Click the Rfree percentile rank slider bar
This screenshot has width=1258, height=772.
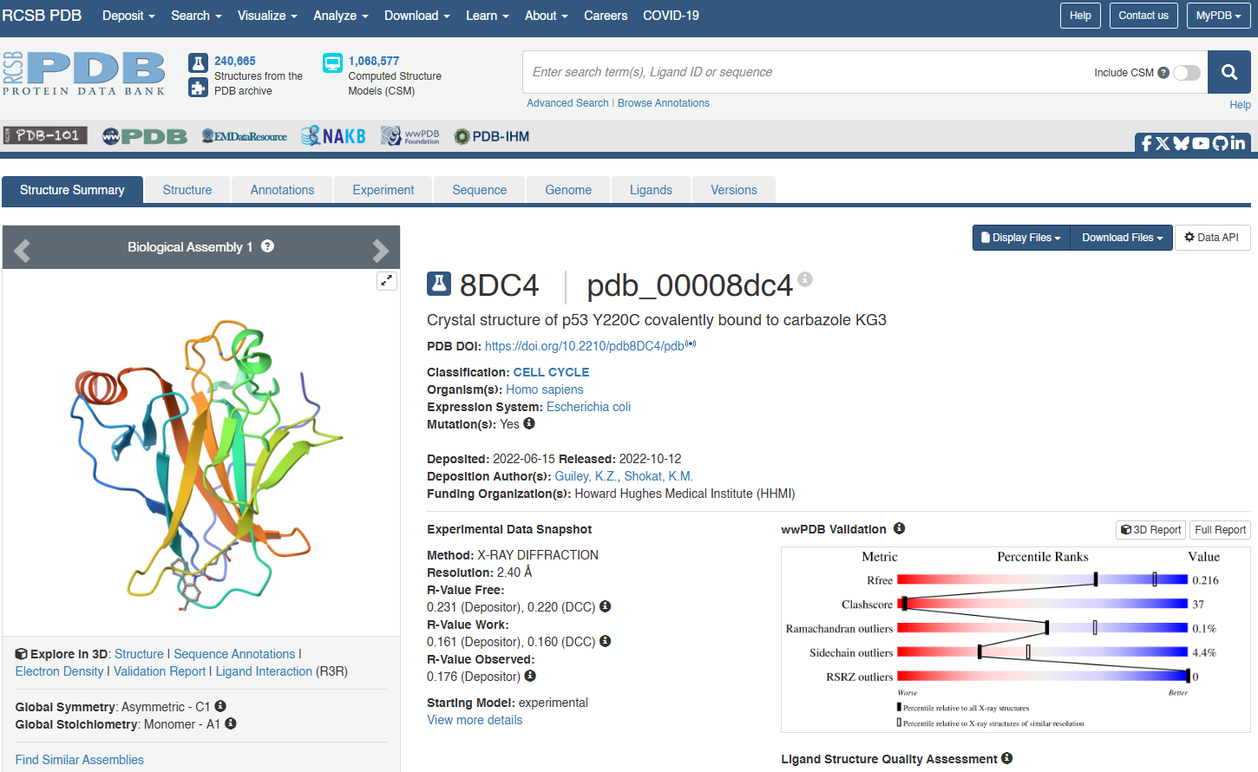click(1042, 579)
